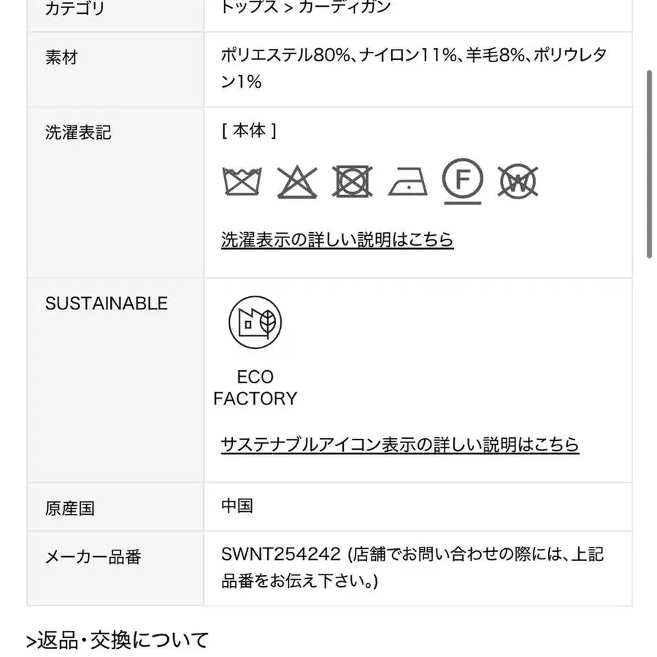657x657 pixels.
Task: Click the page vertical scrollbar
Action: pos(649,164)
